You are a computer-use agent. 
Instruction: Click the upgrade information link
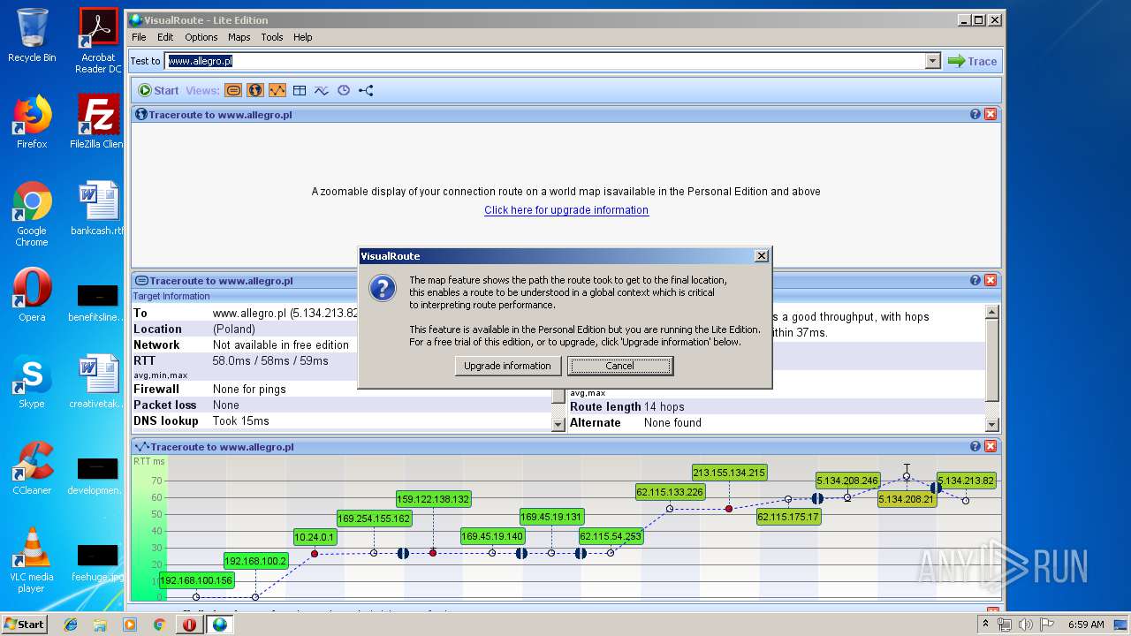(x=566, y=210)
